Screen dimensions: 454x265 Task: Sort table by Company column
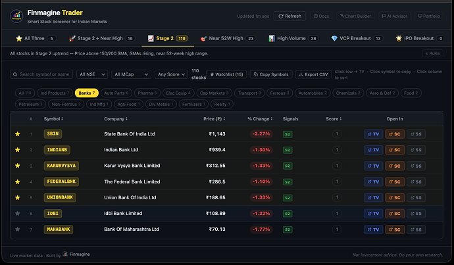[x=116, y=119]
